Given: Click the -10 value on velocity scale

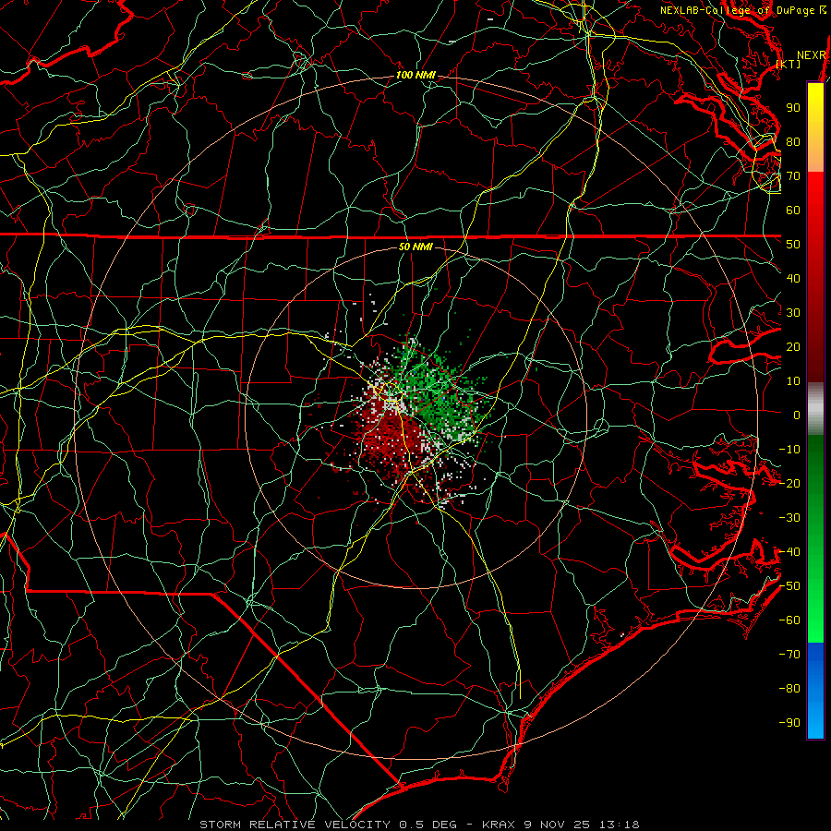Looking at the screenshot, I should click(x=789, y=450).
